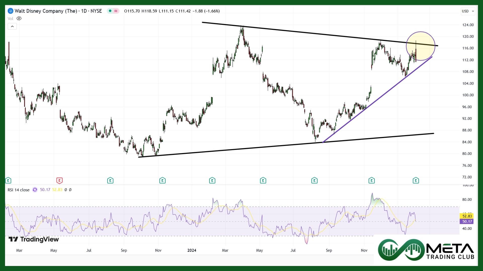Click the last Nov label on time axis
Screen dimensions: 483x271
[364, 250]
